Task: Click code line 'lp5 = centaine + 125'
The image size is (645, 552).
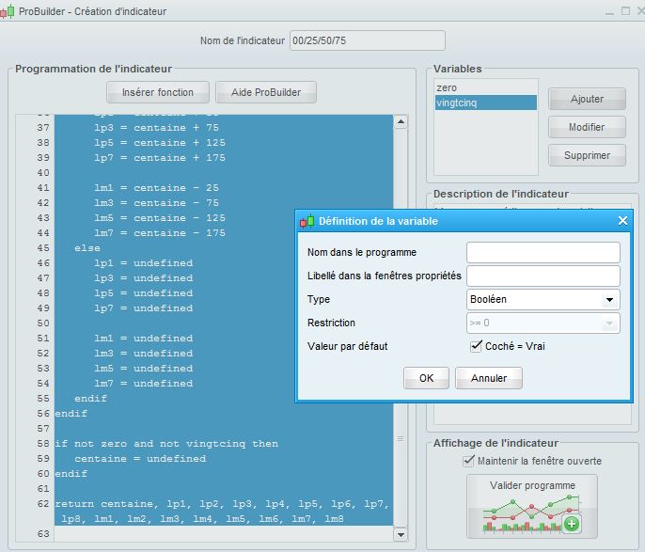Action: click(x=160, y=143)
